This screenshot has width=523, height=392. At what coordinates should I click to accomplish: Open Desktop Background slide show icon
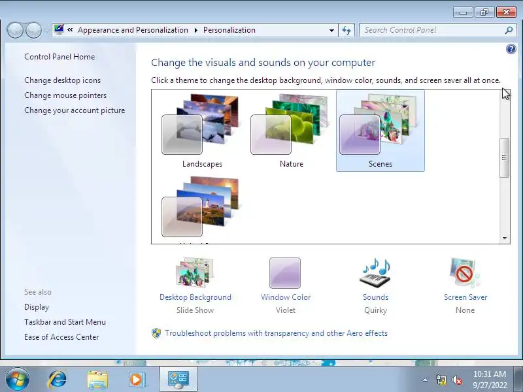pyautogui.click(x=195, y=272)
